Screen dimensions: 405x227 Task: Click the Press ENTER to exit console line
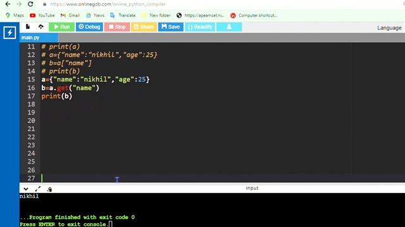(65, 224)
